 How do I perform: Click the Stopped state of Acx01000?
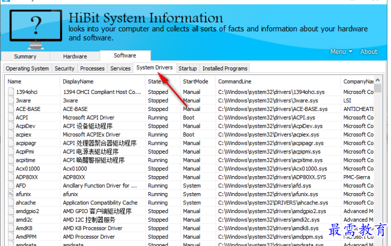[158, 168]
